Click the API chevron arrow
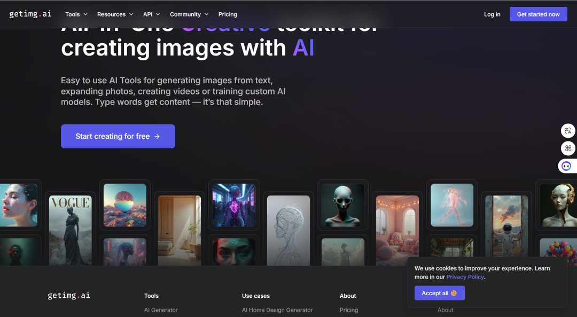This screenshot has width=577, height=317. click(158, 14)
